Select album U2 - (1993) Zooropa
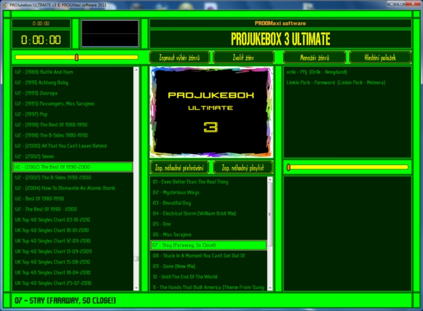The image size is (423, 311). click(72, 93)
